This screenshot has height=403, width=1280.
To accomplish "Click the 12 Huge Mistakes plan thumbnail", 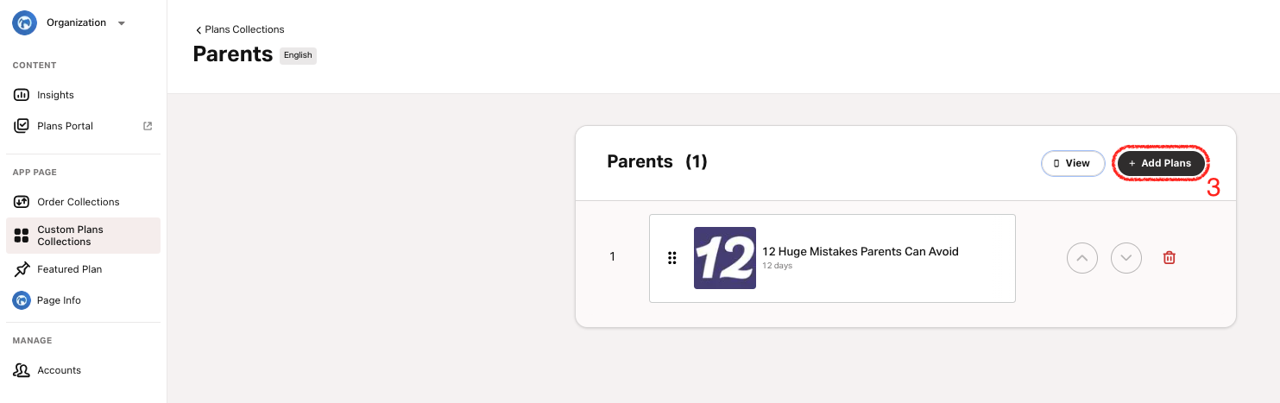I will point(725,258).
